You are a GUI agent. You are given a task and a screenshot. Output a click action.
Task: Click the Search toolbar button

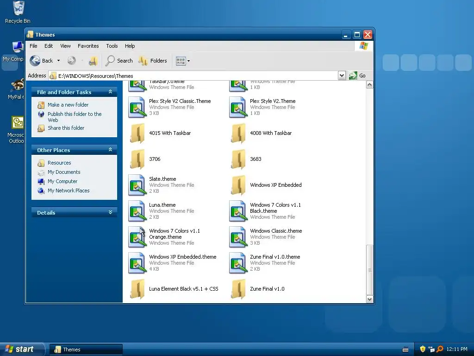119,61
